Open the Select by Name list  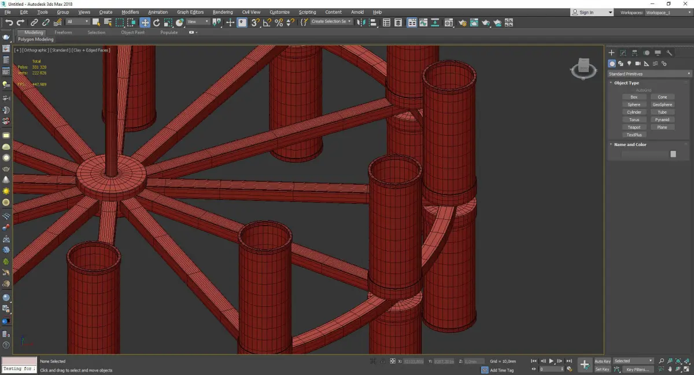(x=108, y=22)
